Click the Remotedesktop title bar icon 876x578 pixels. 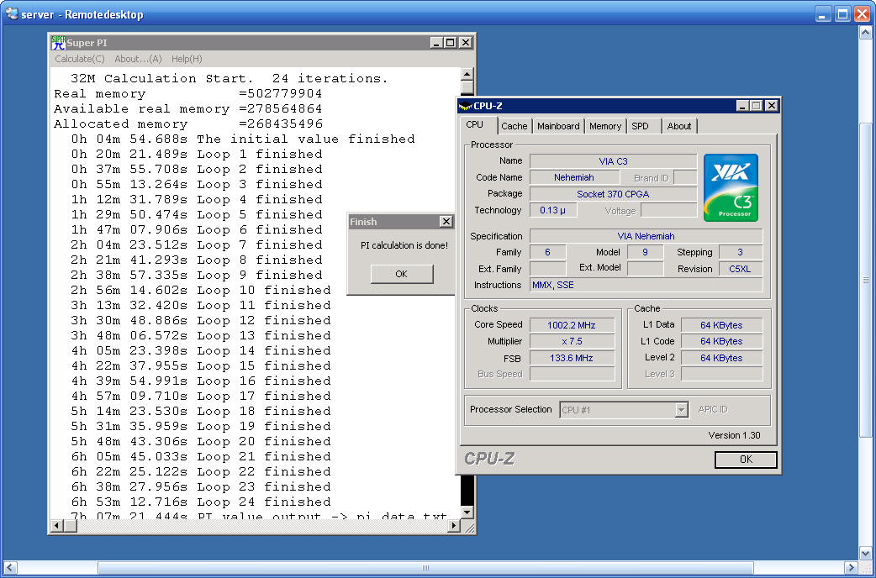coord(12,14)
